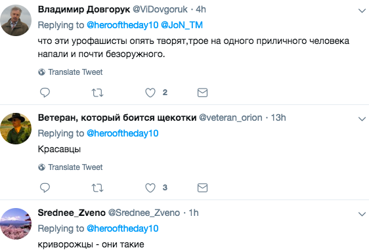Reply to Владимир Довгорук's tweet
This screenshot has height=252, width=369.
pyautogui.click(x=45, y=93)
